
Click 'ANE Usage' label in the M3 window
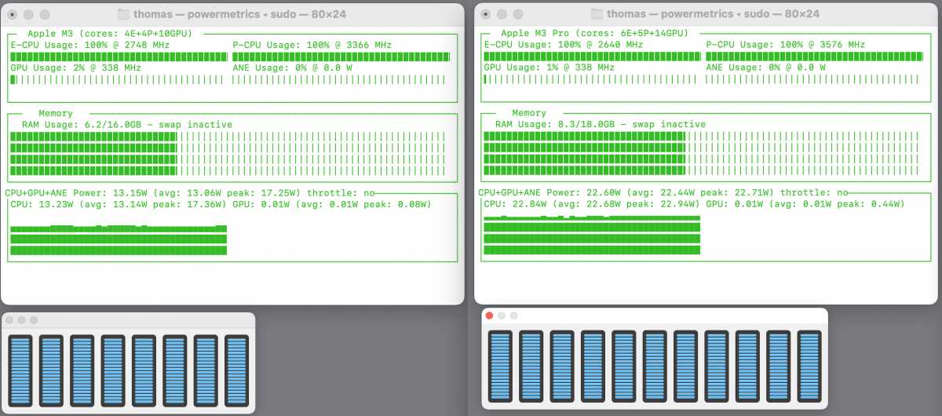point(260,68)
